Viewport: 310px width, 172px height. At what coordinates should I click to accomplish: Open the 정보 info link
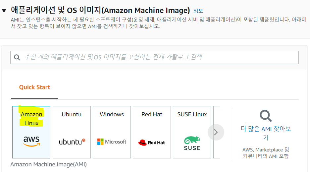point(198,11)
